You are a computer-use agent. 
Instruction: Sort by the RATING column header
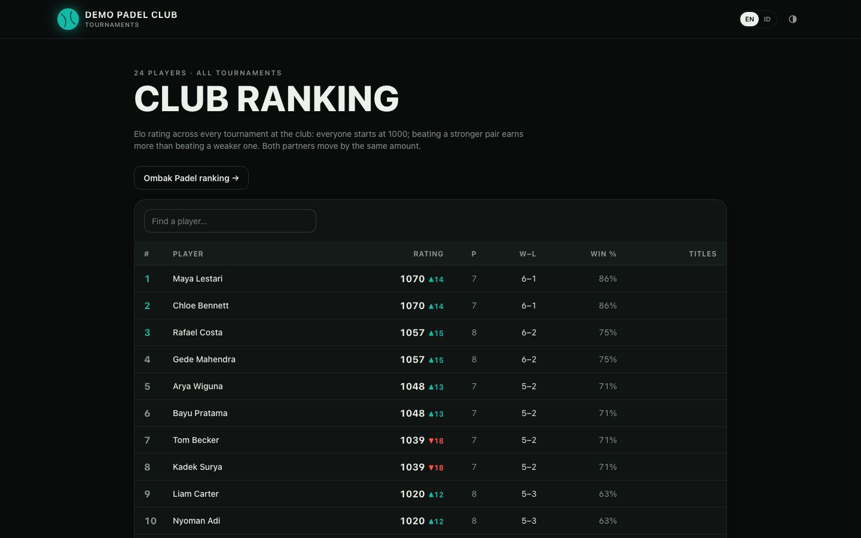(x=428, y=254)
